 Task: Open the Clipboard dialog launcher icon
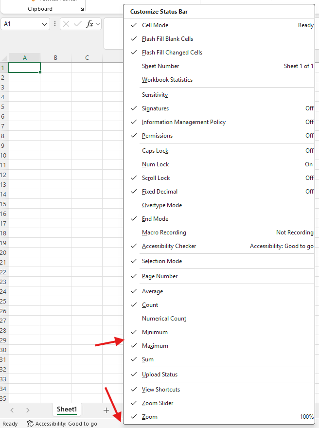(x=81, y=9)
